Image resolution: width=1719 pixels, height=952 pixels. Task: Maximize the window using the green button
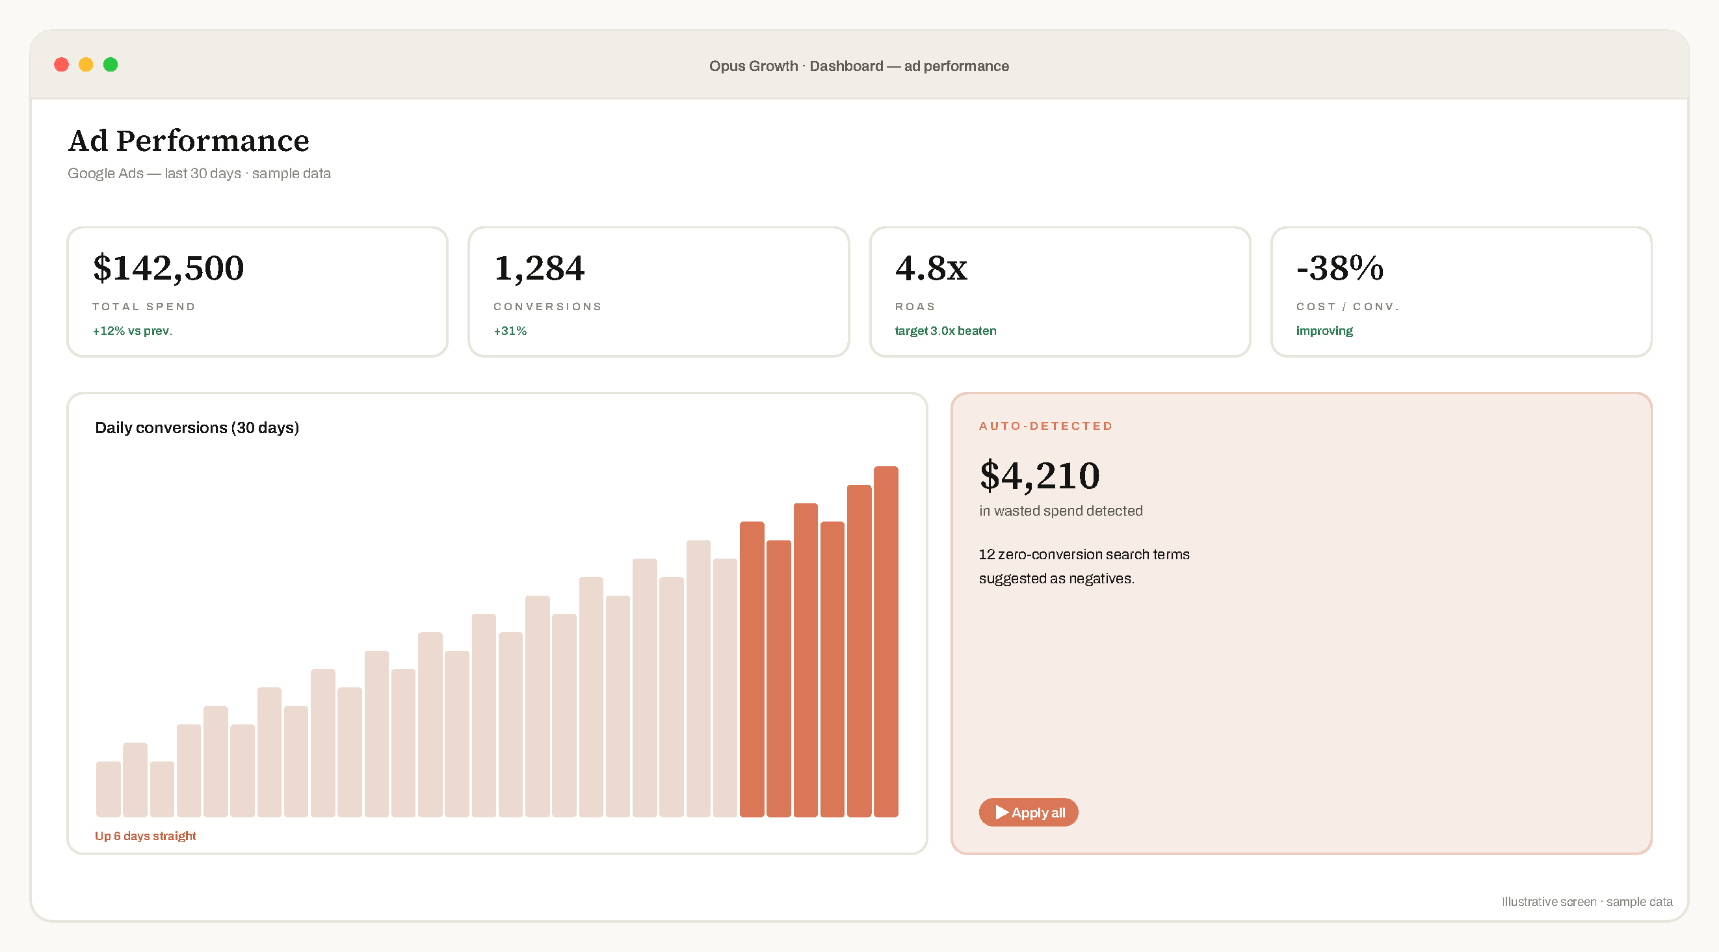[111, 65]
